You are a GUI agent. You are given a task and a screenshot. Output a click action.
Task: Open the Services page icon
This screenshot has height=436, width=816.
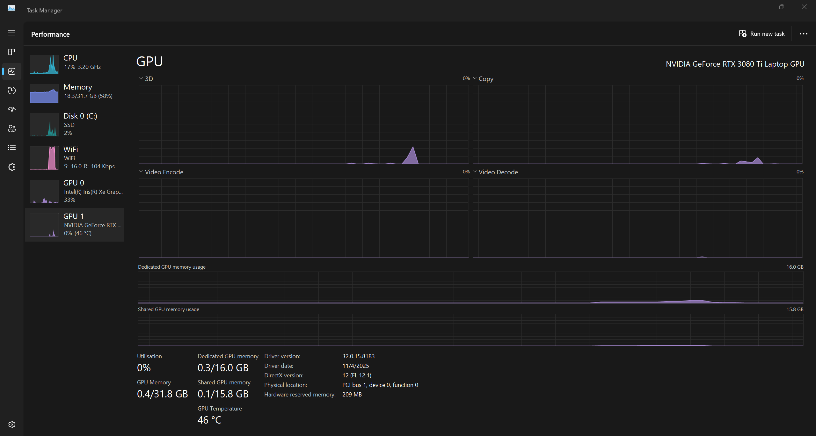point(11,167)
